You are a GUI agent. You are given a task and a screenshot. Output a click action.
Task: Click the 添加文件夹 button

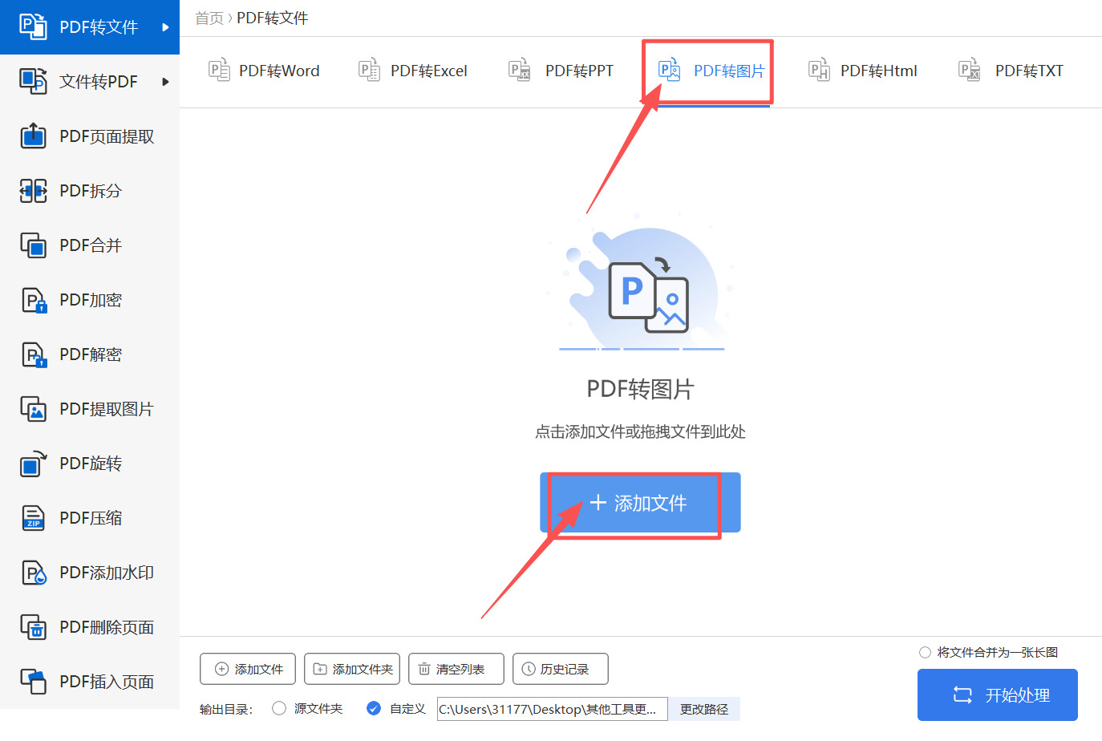click(352, 669)
